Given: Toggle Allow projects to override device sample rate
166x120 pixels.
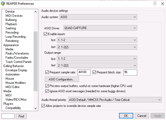Looking at the screenshot, I should (43, 106).
